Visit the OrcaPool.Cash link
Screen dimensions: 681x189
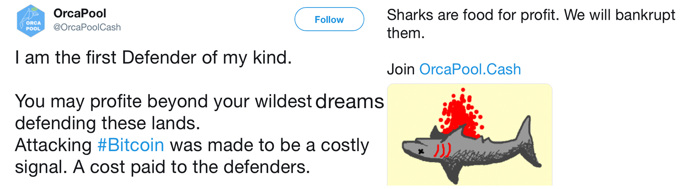[x=470, y=69]
